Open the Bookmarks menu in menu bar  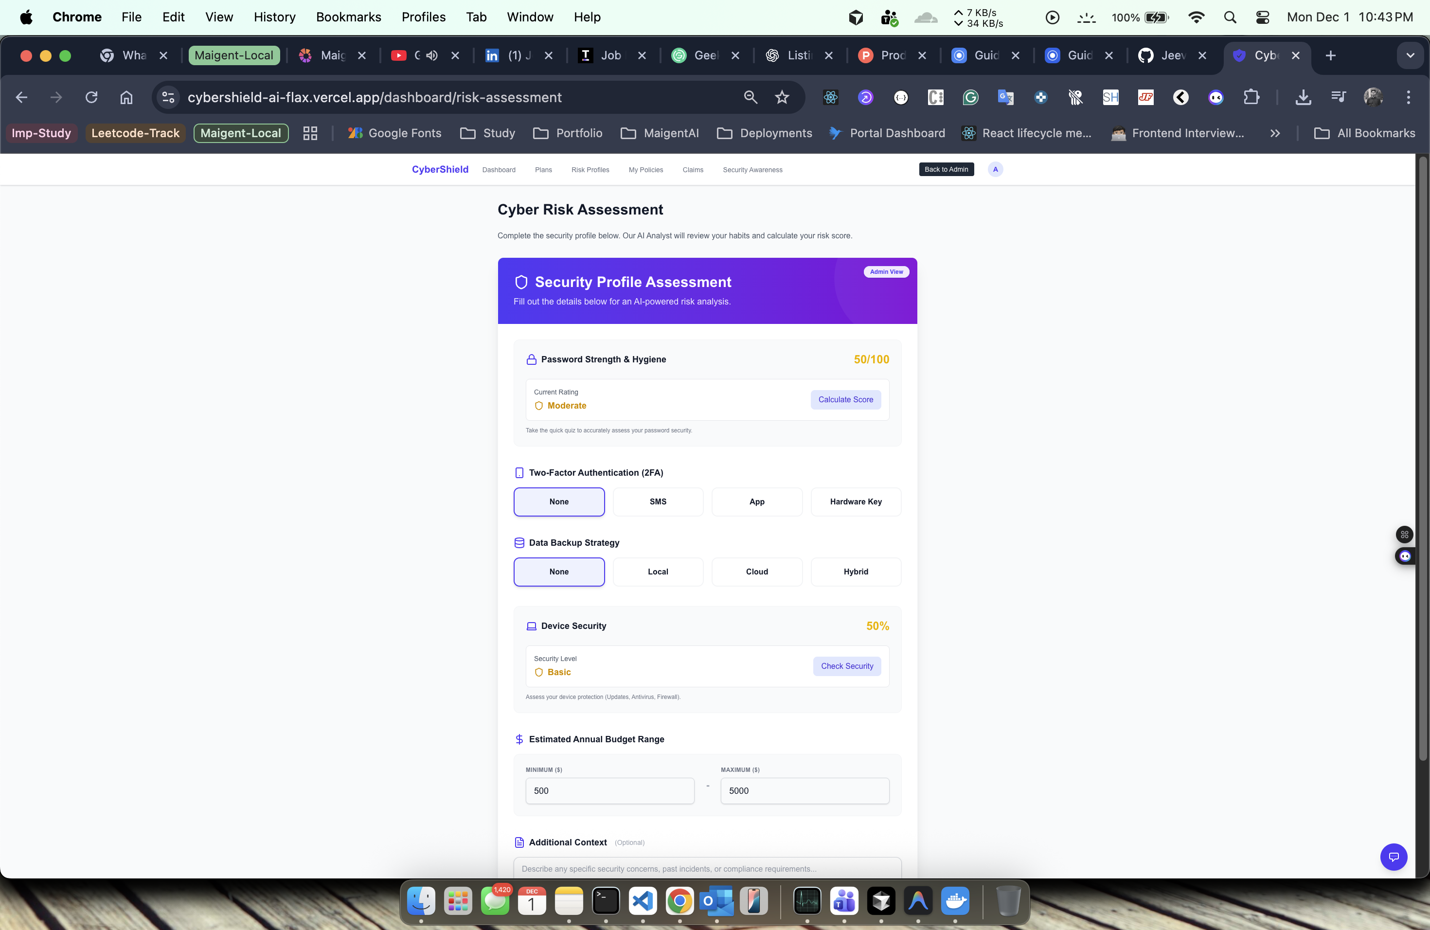[x=348, y=17]
